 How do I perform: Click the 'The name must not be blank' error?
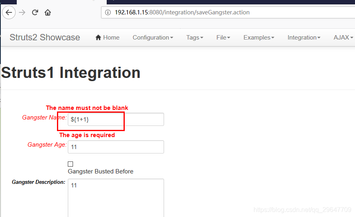87,108
